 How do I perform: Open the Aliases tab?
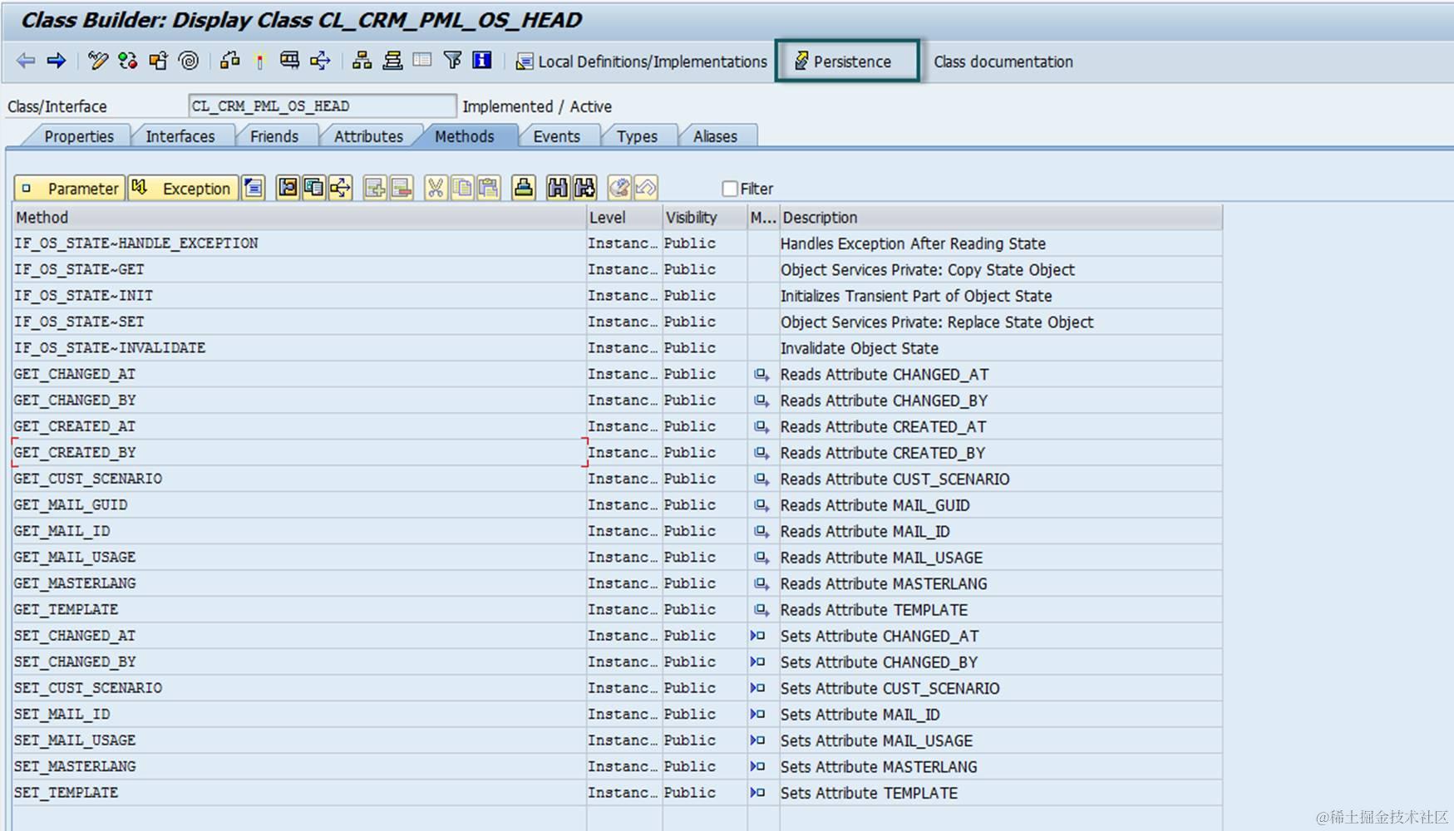coord(715,136)
